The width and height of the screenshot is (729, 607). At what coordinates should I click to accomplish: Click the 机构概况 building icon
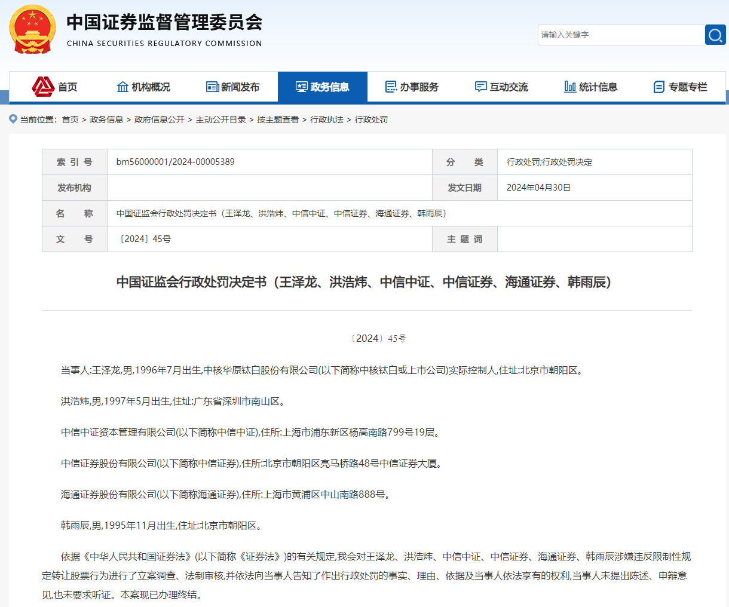point(123,87)
